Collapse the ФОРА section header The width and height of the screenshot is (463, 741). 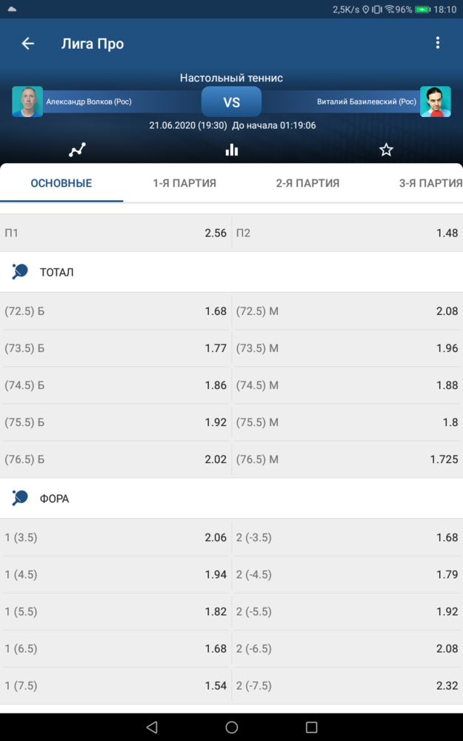pos(231,498)
